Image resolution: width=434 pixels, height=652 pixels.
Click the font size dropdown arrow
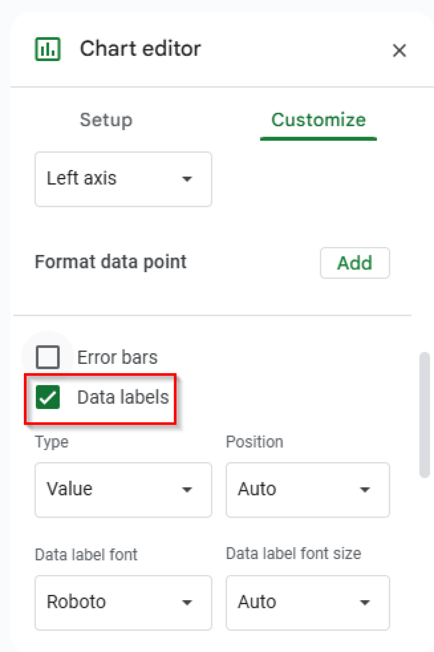point(365,602)
